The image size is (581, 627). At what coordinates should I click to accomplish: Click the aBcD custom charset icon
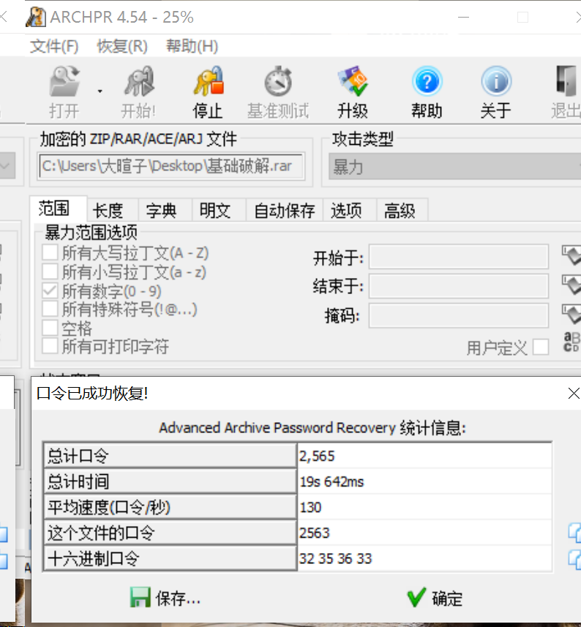(571, 342)
